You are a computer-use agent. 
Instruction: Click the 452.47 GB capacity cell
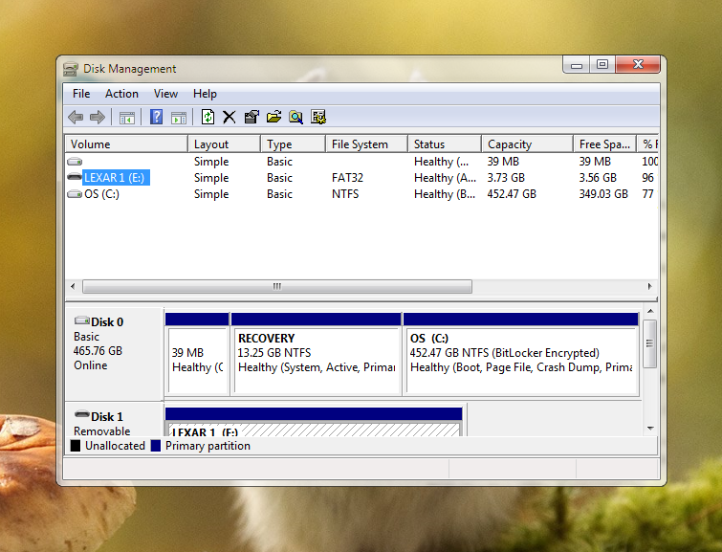(x=512, y=194)
